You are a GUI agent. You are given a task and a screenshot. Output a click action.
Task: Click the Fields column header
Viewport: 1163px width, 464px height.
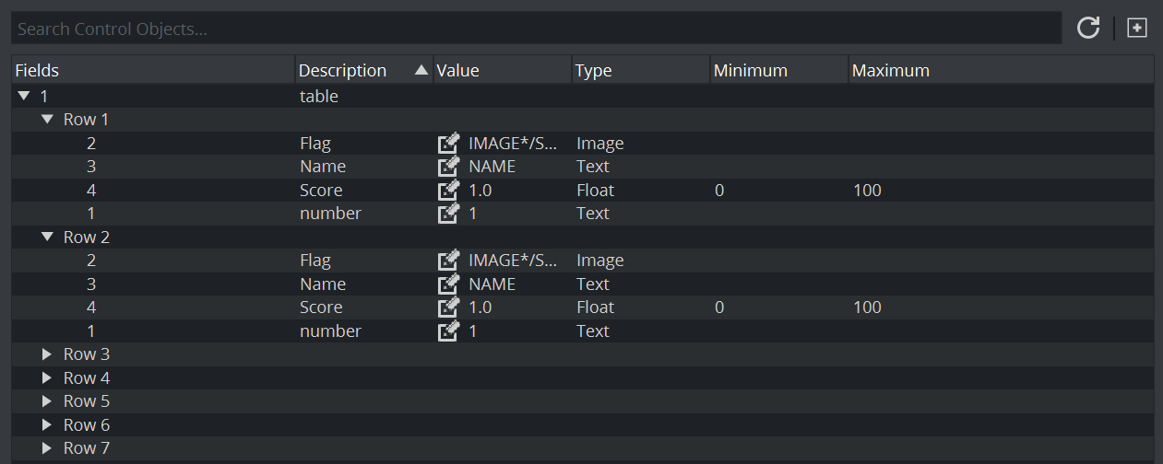pos(152,71)
